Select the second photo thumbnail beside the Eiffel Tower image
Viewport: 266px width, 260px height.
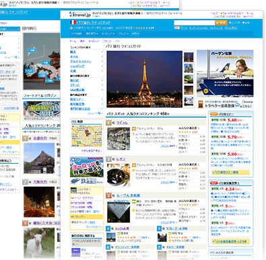coord(189,68)
